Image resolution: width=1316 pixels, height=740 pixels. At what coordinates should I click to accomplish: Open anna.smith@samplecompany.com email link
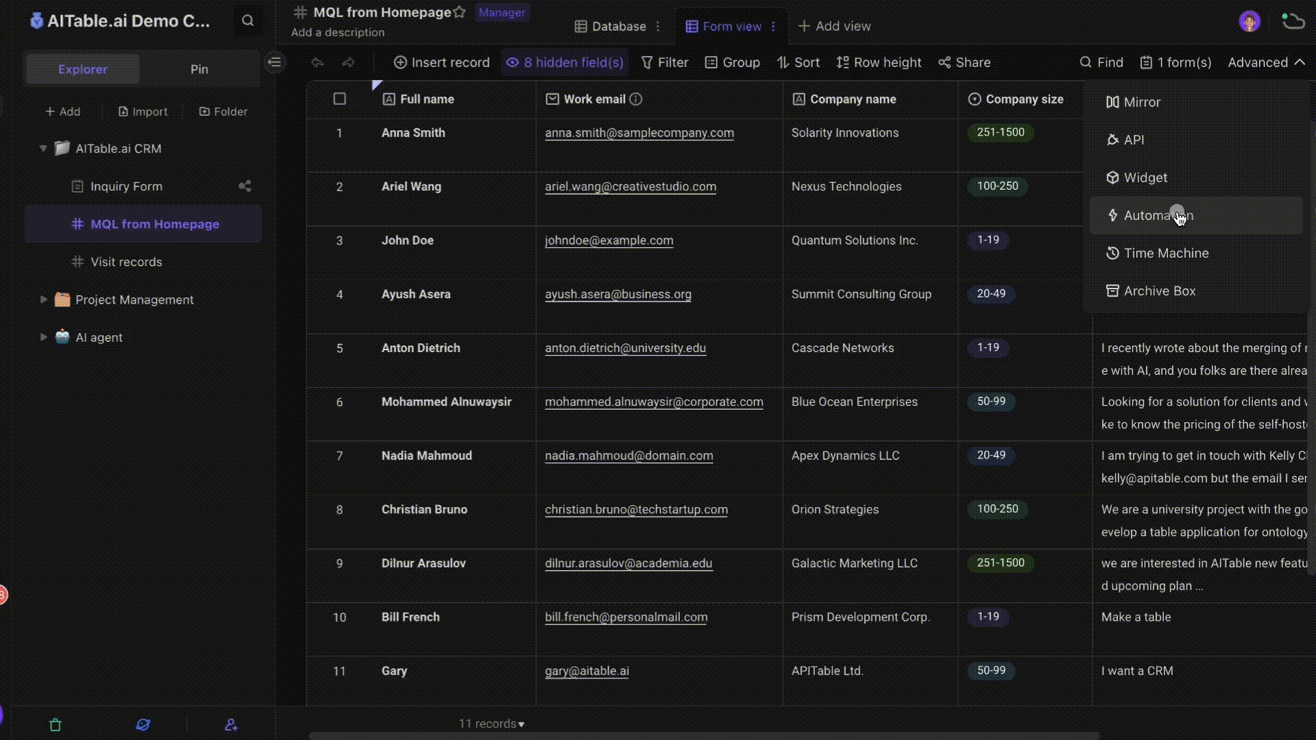pos(639,134)
